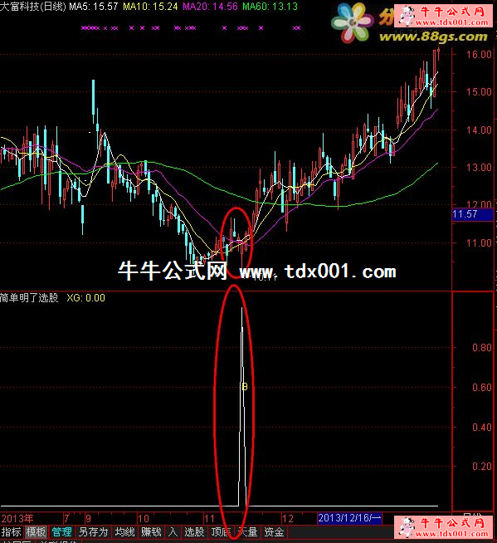Select the 均线 indicator tab

tap(125, 531)
